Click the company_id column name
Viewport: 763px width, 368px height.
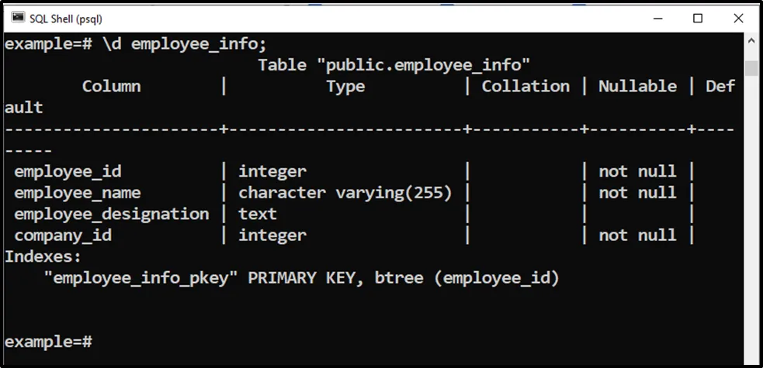[63, 235]
